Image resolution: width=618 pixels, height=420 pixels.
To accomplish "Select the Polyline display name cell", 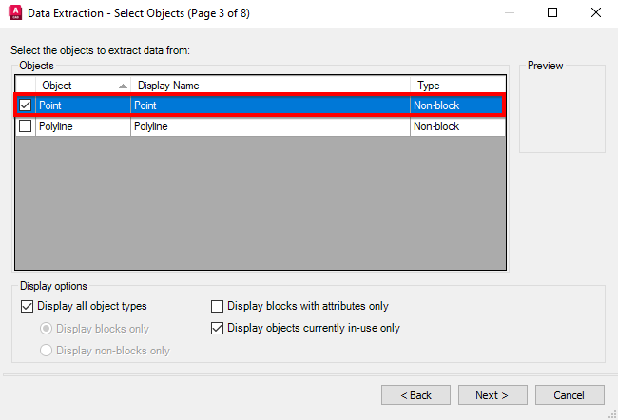I will (x=270, y=126).
